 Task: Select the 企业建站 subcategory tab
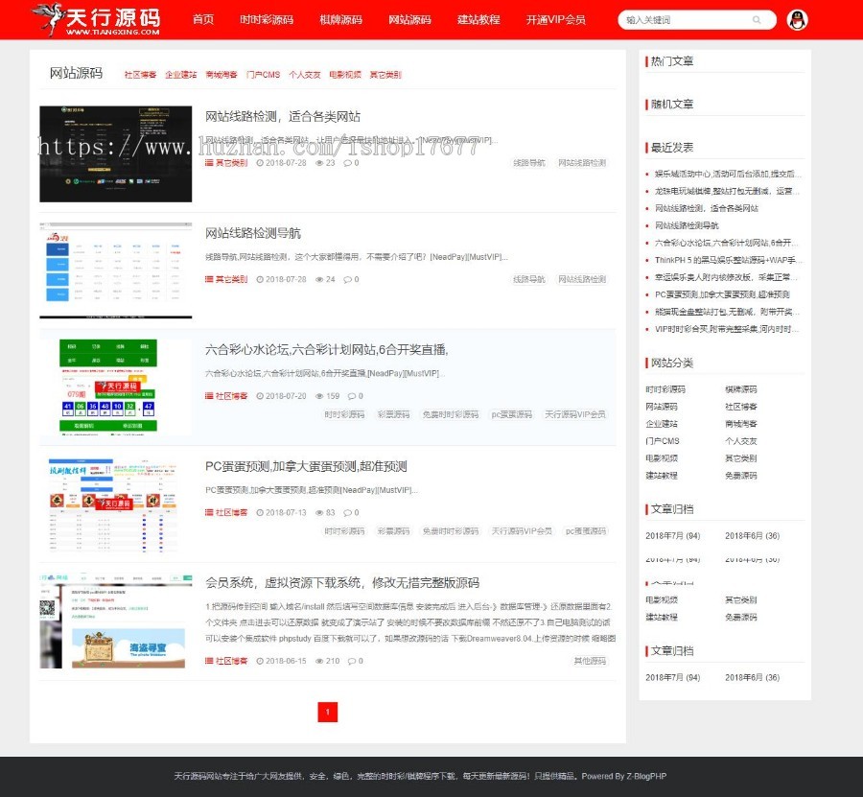(180, 75)
